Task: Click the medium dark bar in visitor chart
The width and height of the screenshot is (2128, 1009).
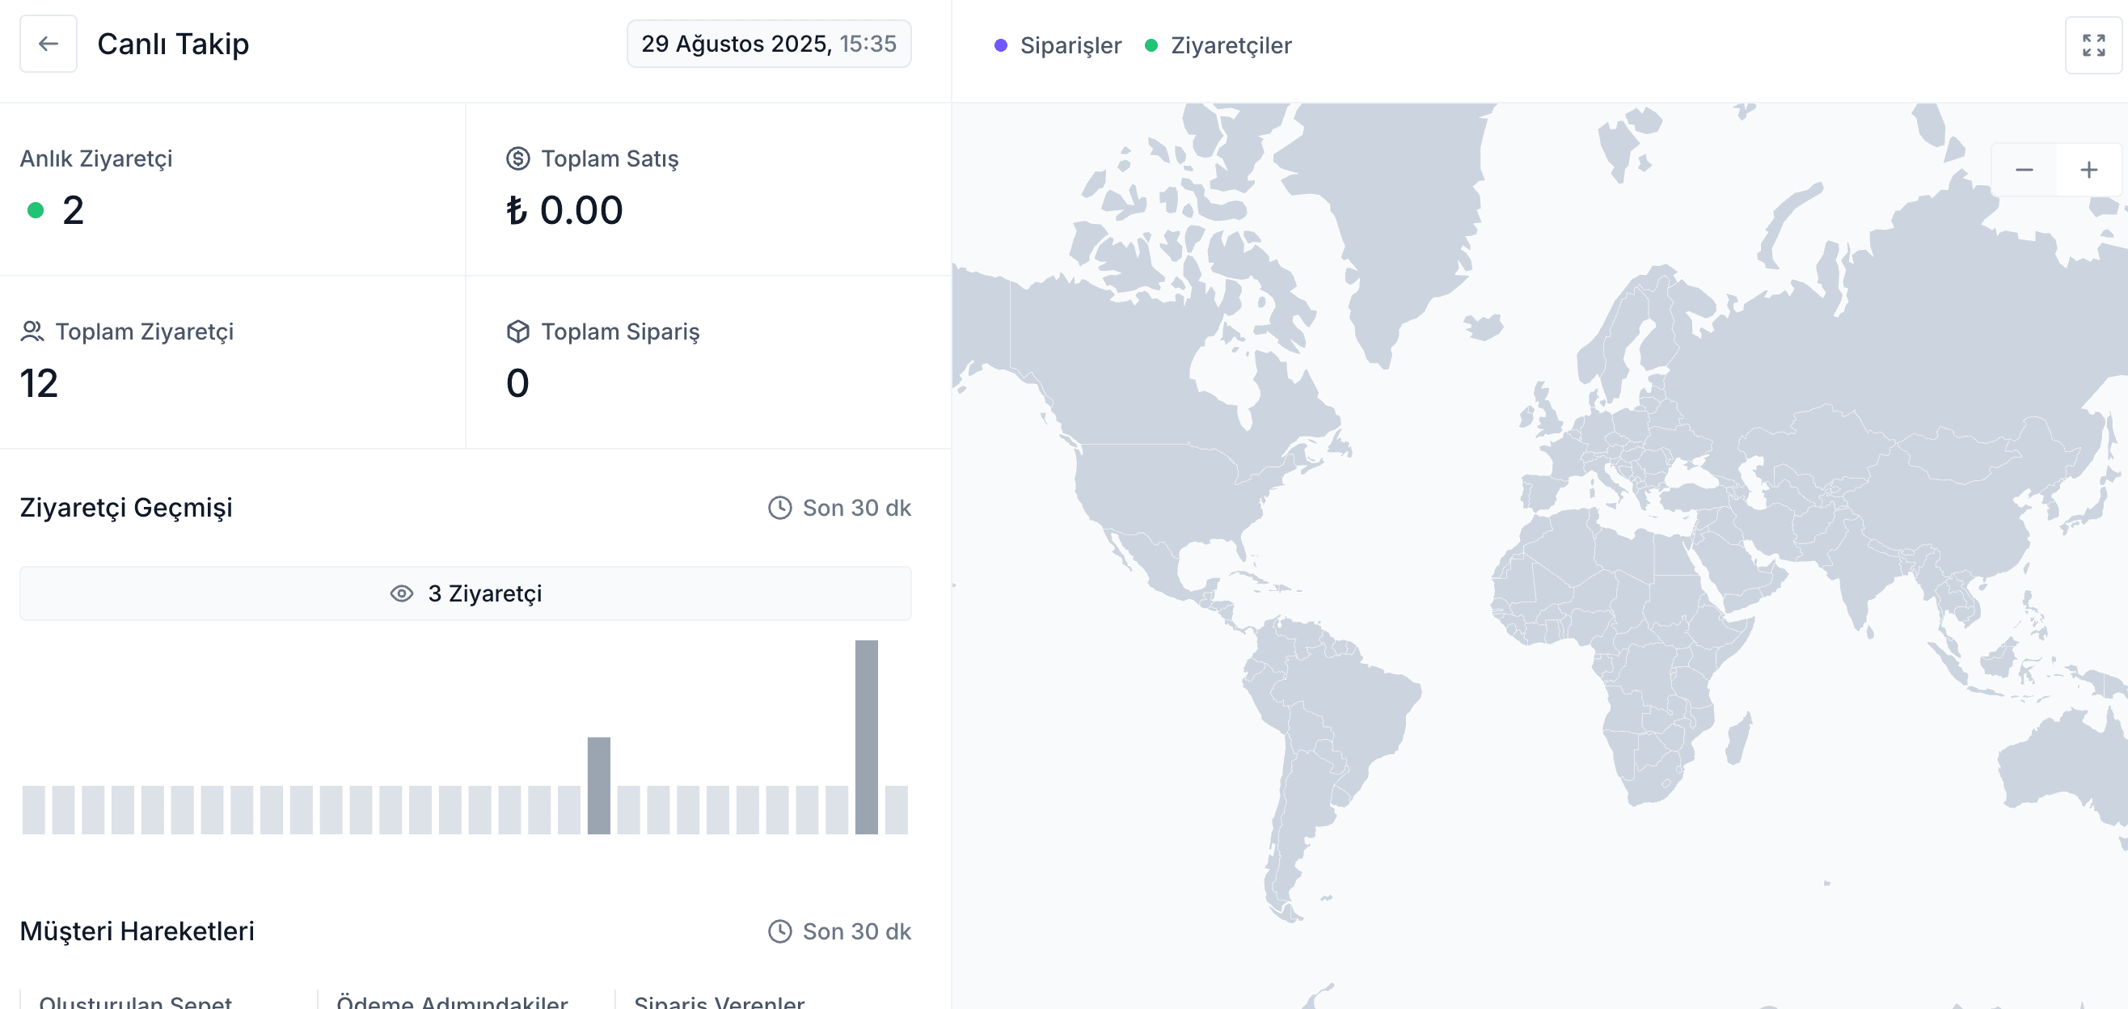Action: (598, 785)
